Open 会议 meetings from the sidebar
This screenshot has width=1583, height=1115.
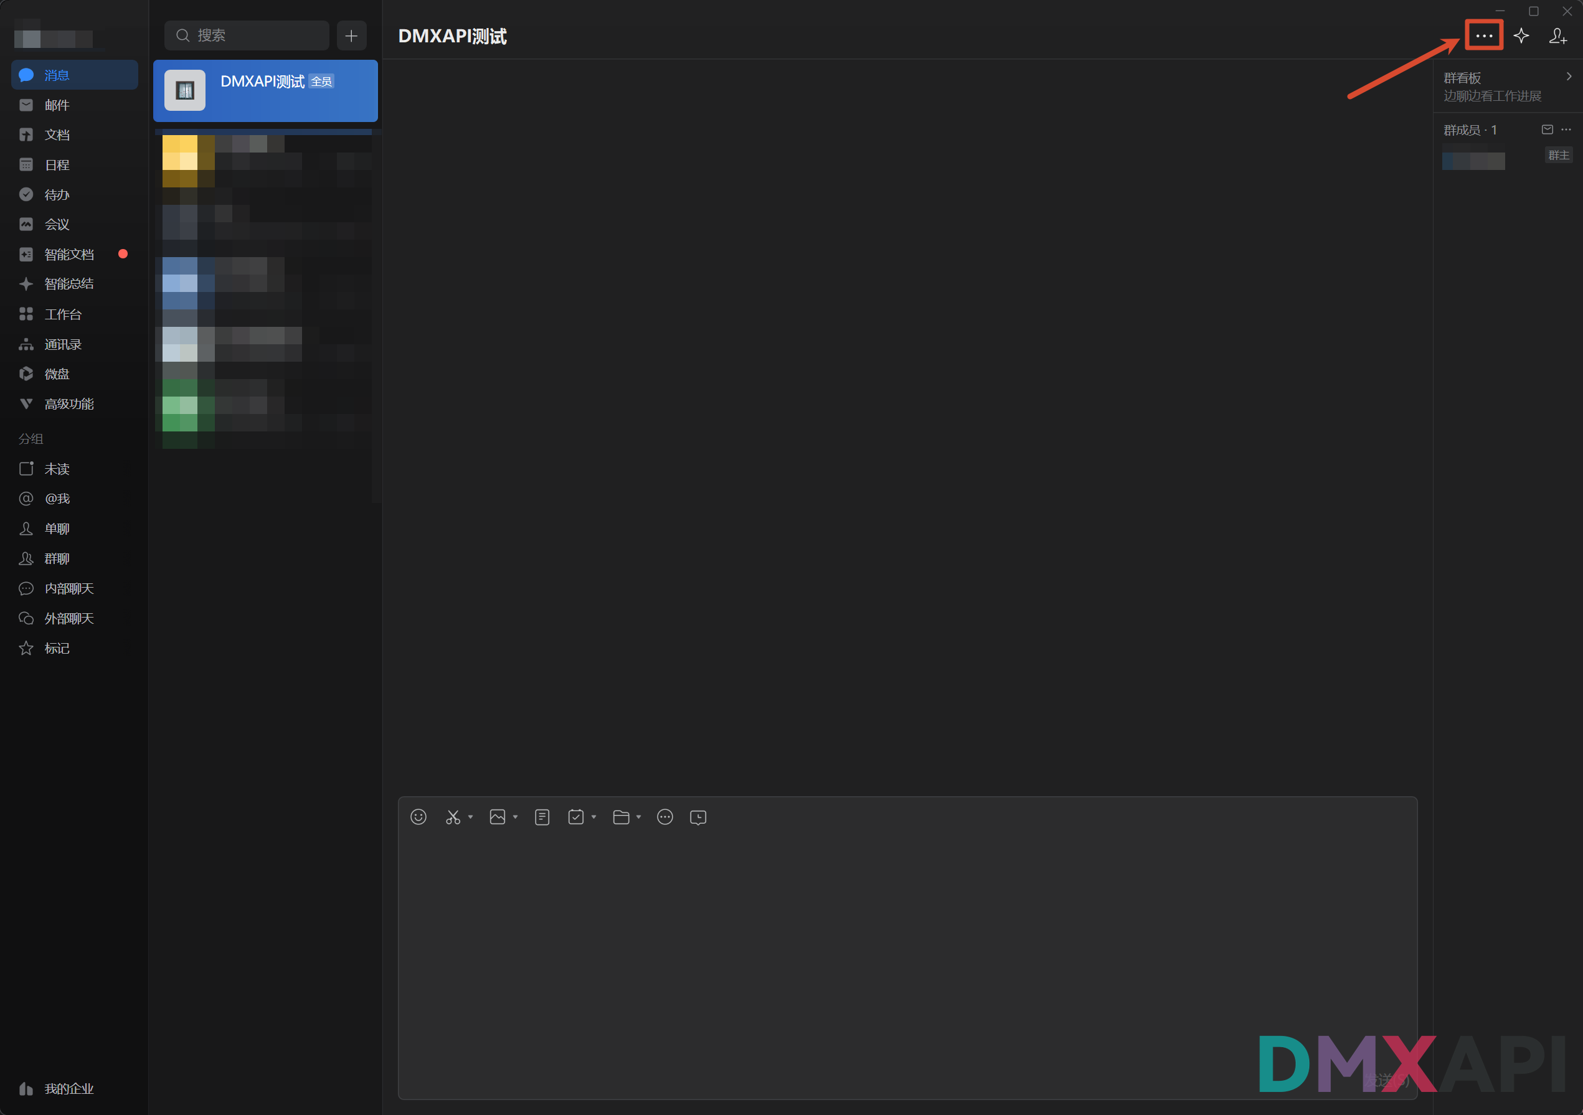click(x=75, y=225)
